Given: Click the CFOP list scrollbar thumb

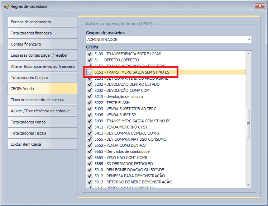Looking at the screenshot, I should (248, 124).
